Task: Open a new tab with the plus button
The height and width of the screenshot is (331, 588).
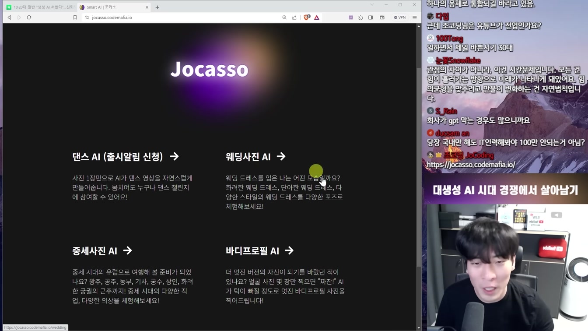Action: point(157,7)
